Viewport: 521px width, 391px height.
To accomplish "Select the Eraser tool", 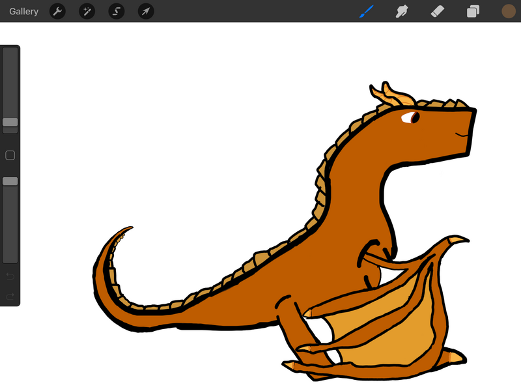I will coord(438,11).
